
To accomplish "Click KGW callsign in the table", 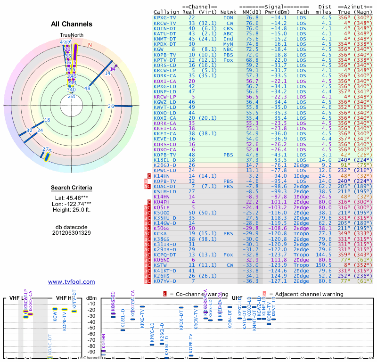I will click(x=158, y=49).
